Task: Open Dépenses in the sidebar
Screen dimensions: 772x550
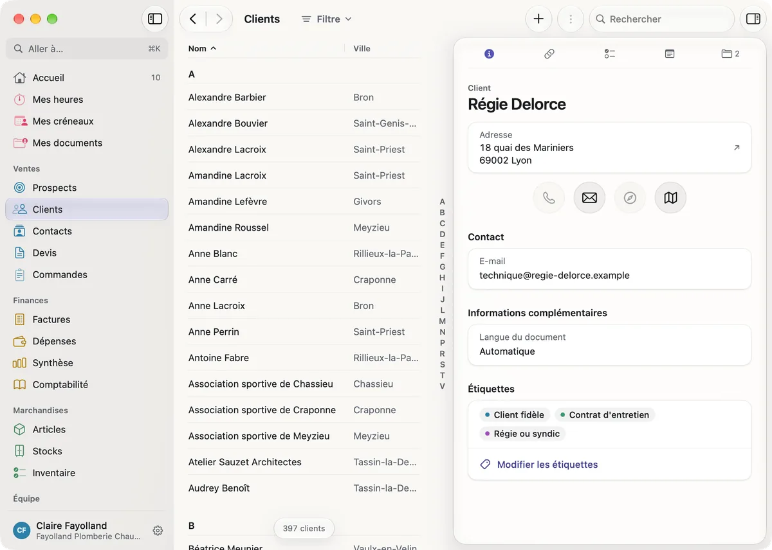Action: tap(87, 341)
